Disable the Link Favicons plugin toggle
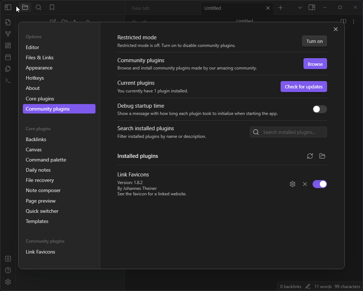Screen dimensions: 363x291 coord(319,184)
